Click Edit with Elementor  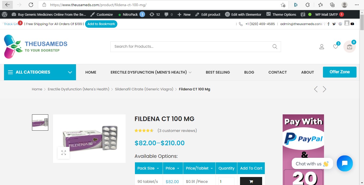tap(243, 14)
